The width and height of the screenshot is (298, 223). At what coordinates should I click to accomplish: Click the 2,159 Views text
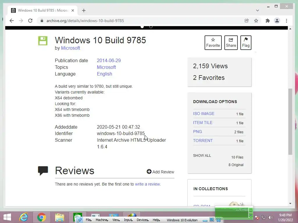pos(210,66)
